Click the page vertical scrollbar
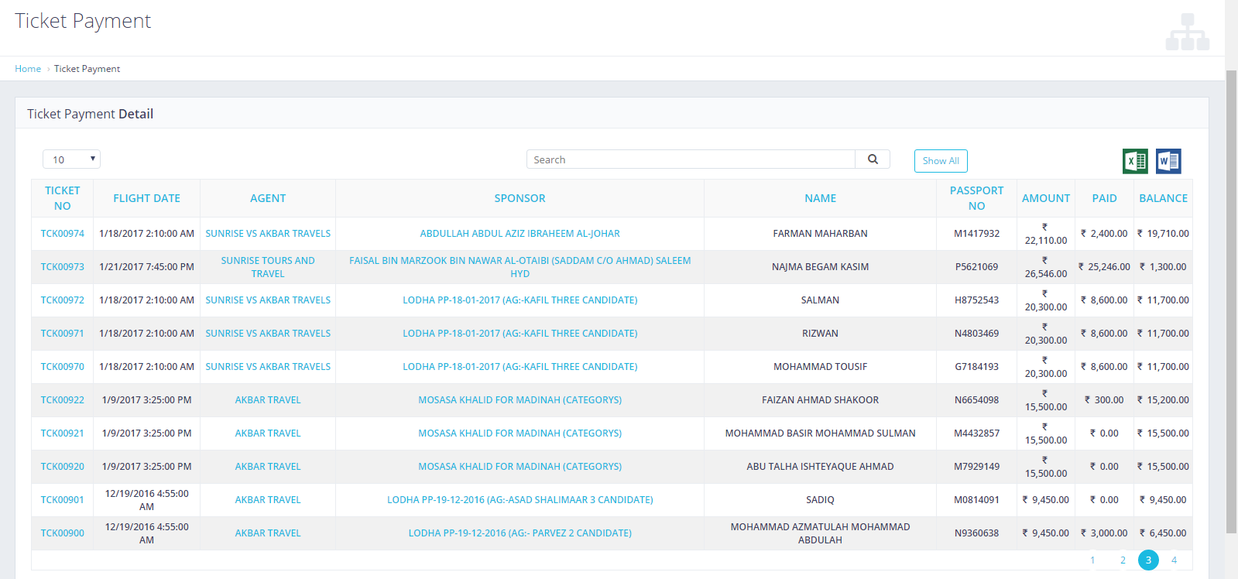 [1231, 302]
